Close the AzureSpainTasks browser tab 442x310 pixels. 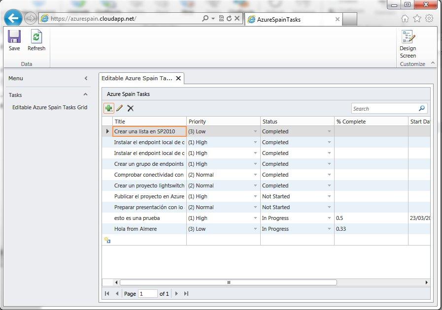click(x=337, y=19)
